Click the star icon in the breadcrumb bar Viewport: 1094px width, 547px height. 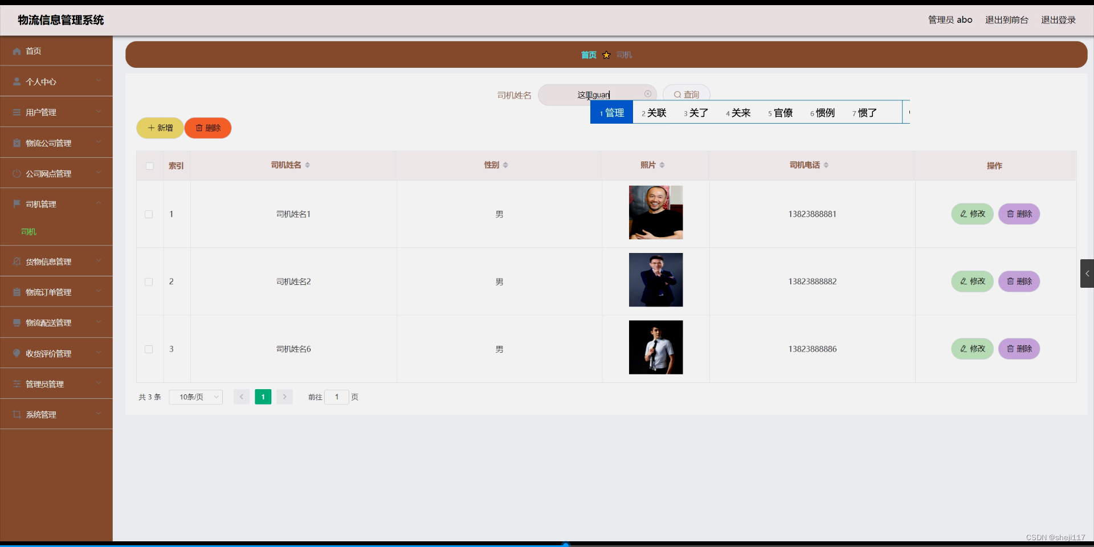pyautogui.click(x=606, y=55)
